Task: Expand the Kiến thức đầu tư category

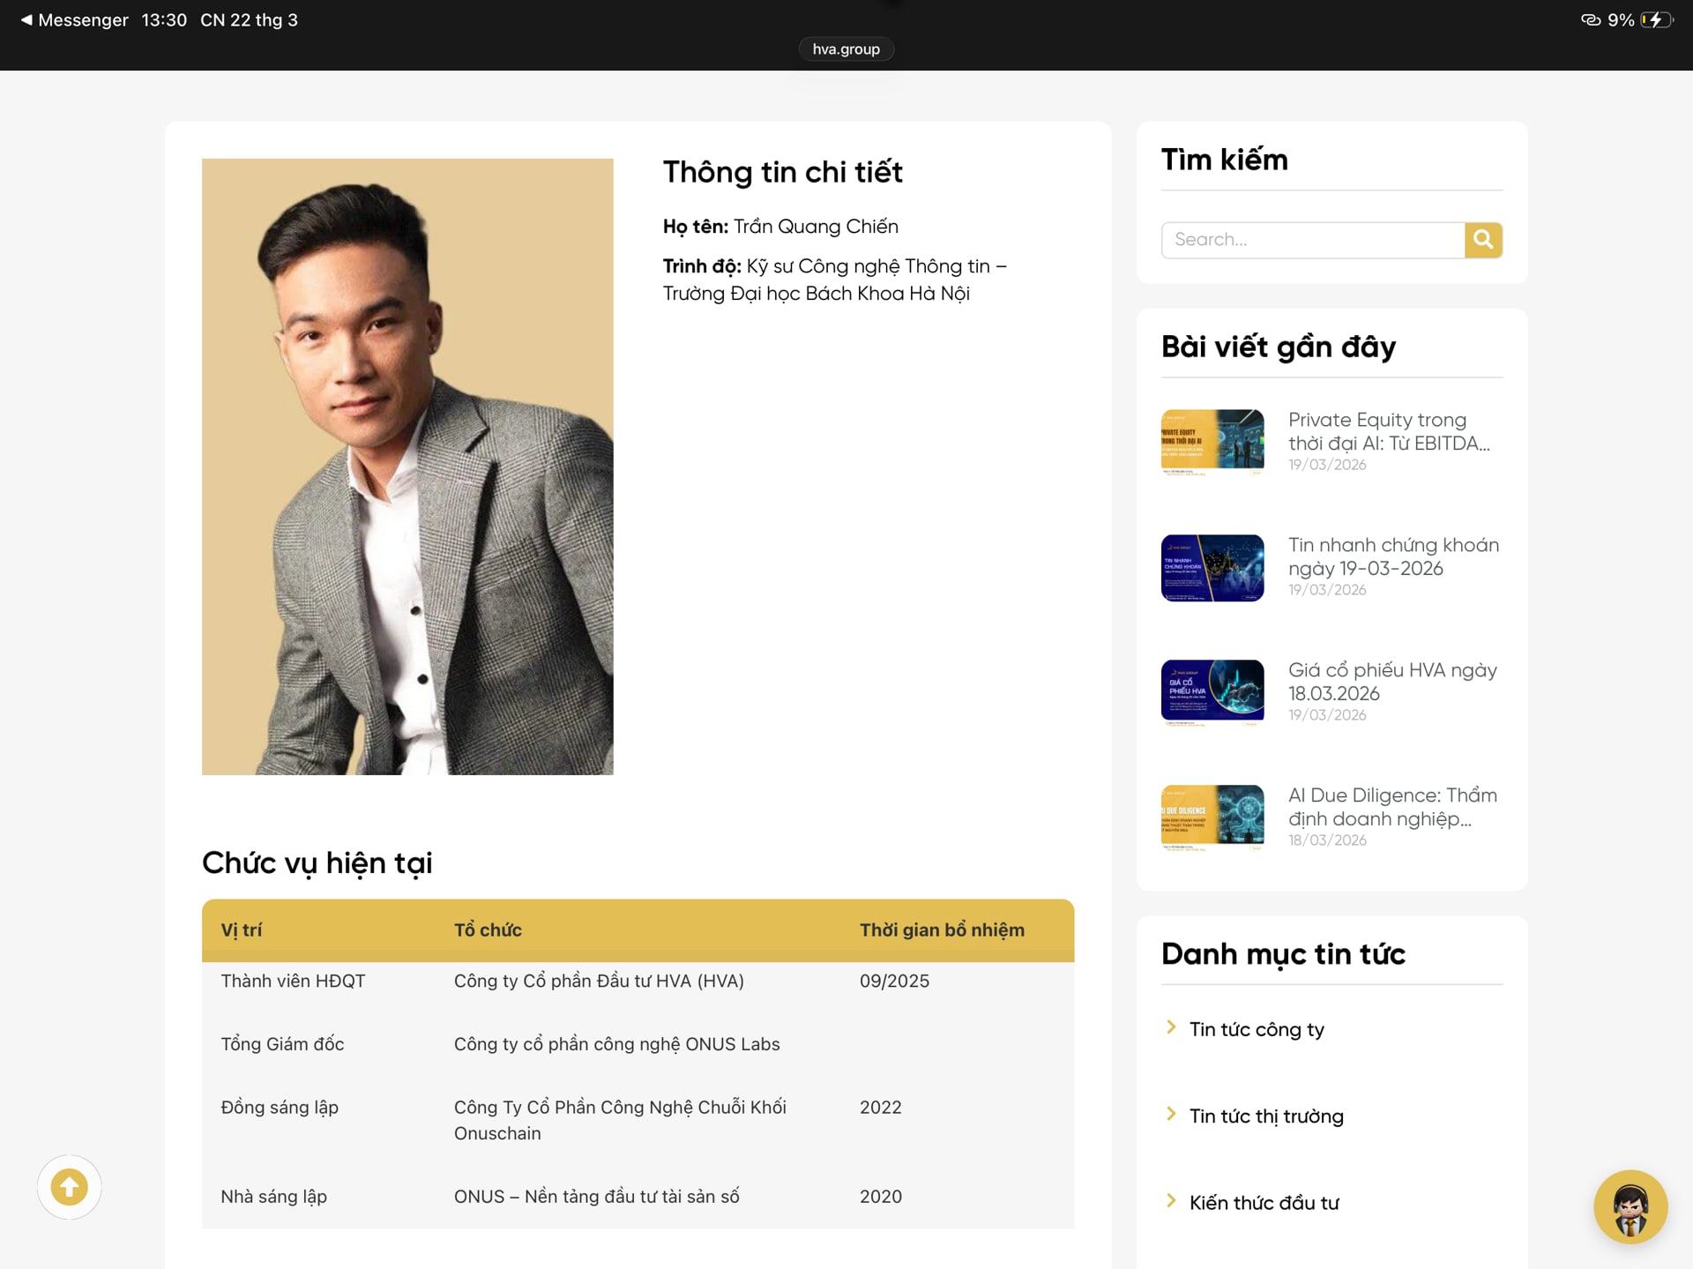Action: click(x=1264, y=1202)
